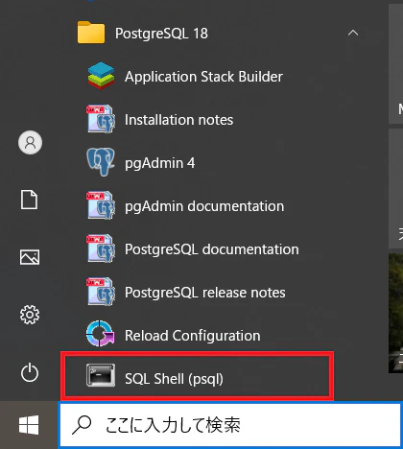Focus the taskbar search box

pyautogui.click(x=230, y=425)
